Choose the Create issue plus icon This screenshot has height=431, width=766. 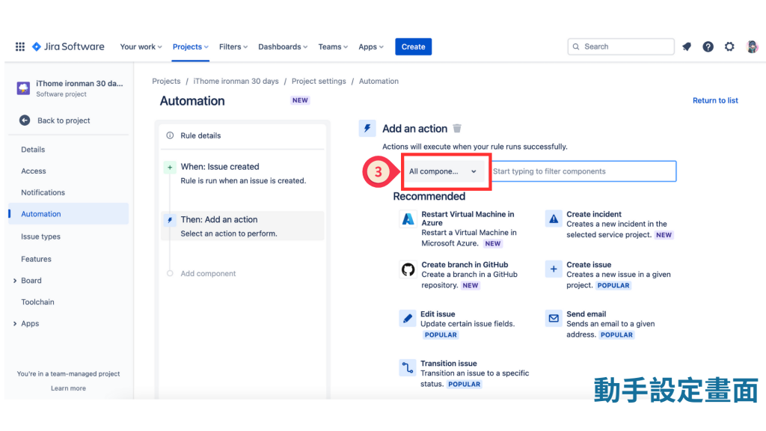(553, 269)
